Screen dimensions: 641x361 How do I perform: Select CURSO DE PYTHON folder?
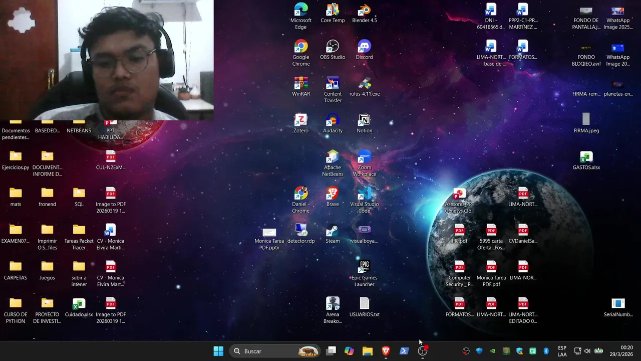[16, 310]
